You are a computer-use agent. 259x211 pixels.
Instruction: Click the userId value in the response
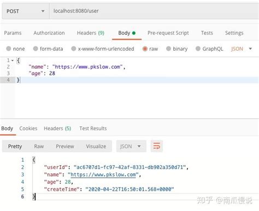point(129,167)
